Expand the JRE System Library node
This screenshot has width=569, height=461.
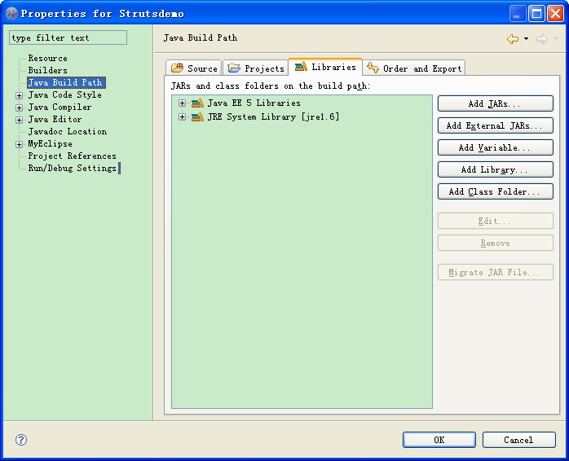182,116
